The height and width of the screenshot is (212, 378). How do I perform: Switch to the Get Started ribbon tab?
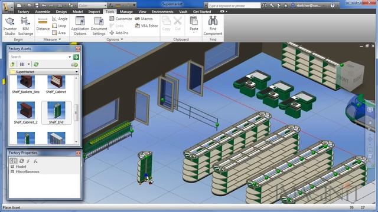click(x=202, y=12)
